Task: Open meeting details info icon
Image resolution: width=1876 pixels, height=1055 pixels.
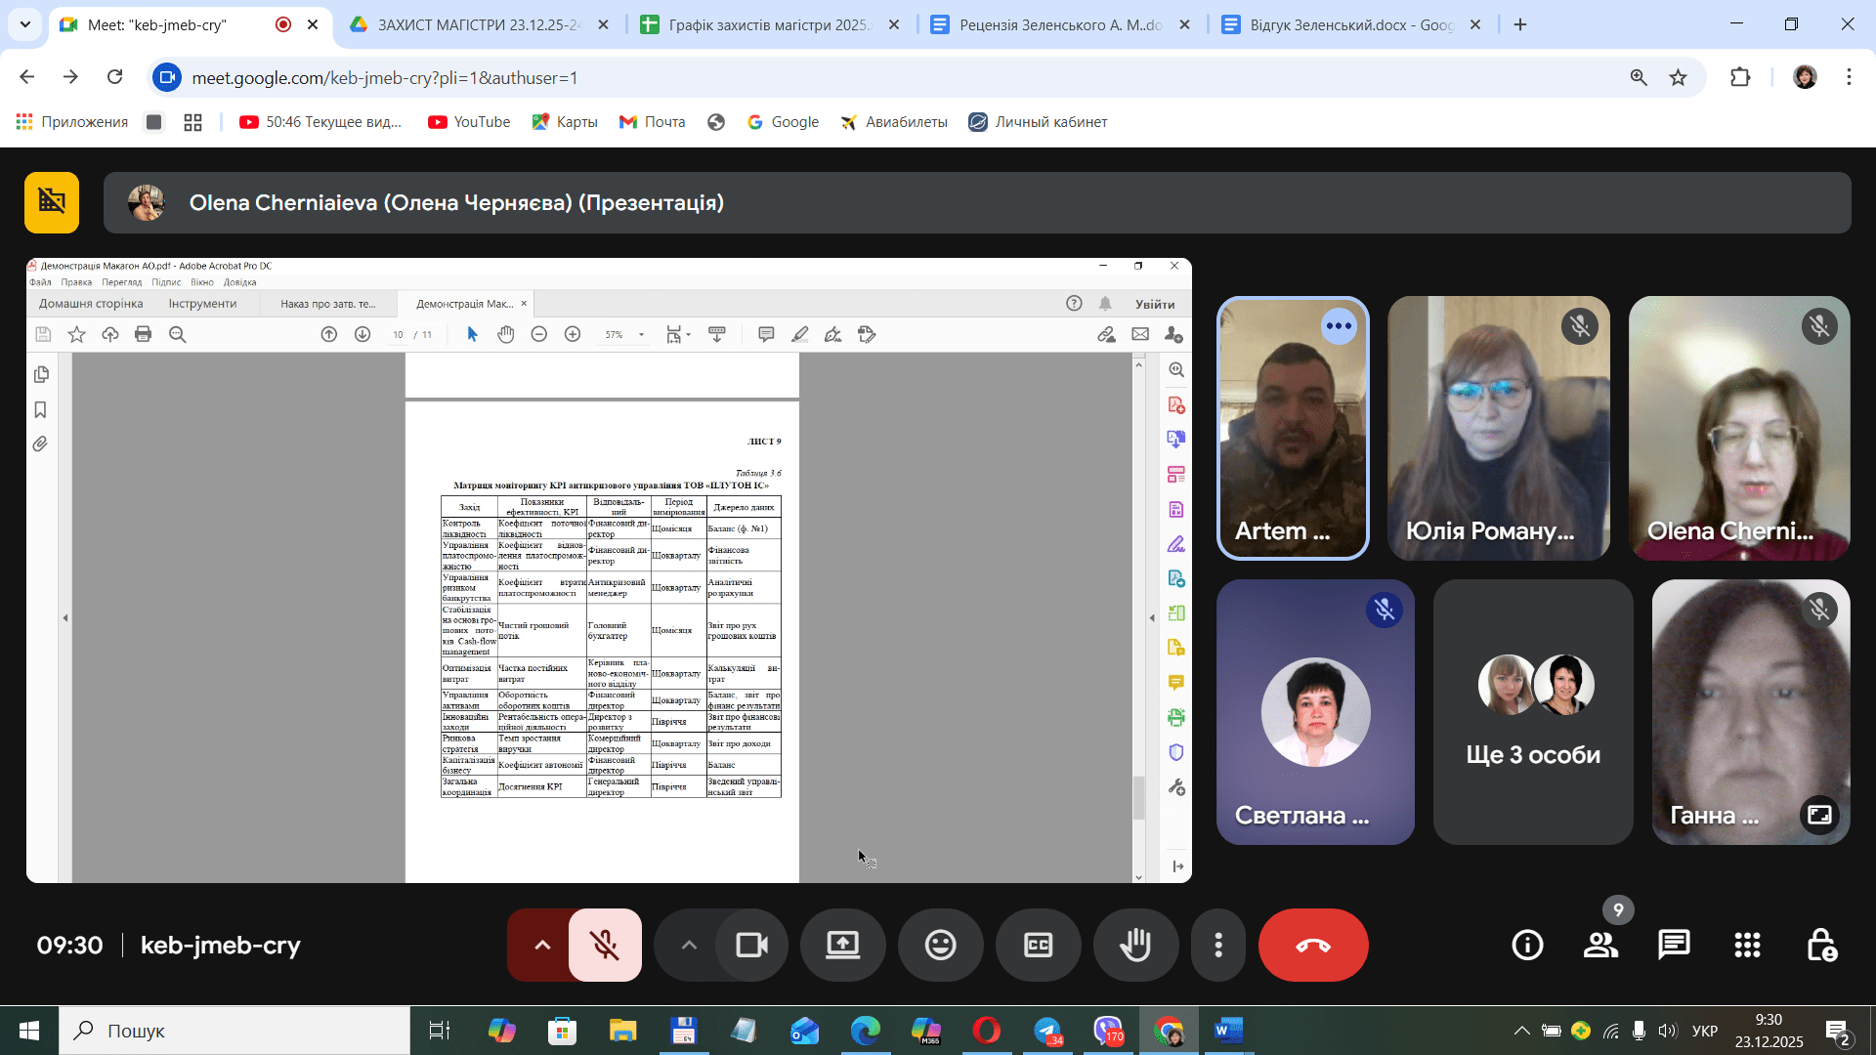Action: pyautogui.click(x=1527, y=945)
